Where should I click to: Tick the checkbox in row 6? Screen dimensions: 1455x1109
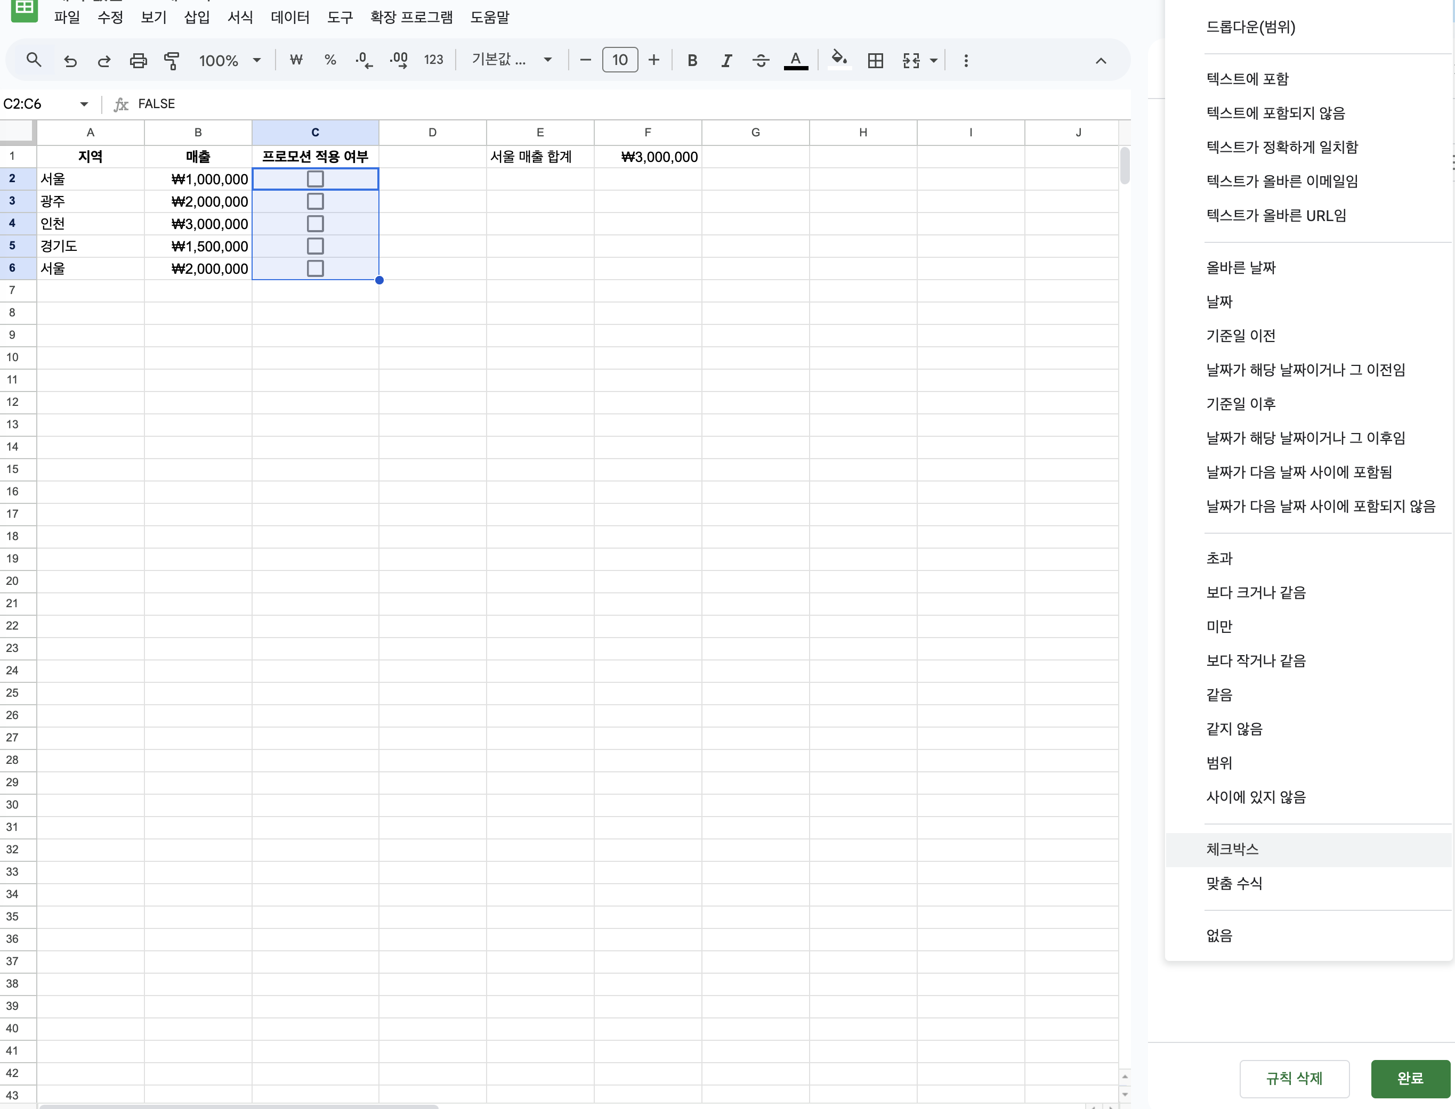(x=315, y=268)
